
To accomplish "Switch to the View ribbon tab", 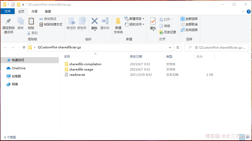I will pyautogui.click(x=48, y=11).
